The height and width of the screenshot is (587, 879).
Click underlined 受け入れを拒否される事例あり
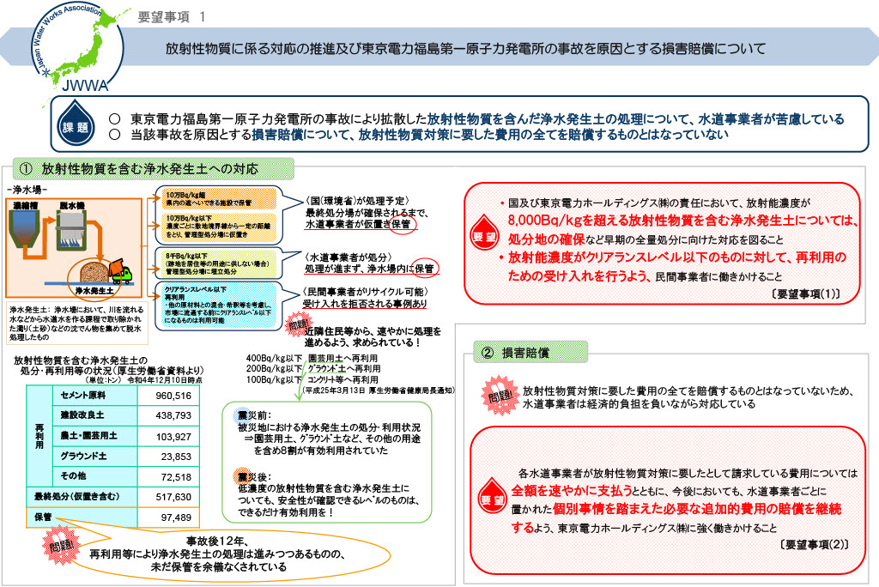click(365, 303)
